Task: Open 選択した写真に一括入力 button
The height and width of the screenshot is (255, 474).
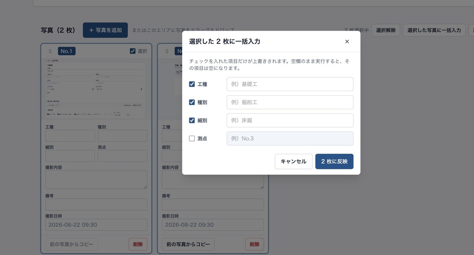Action: [434, 30]
